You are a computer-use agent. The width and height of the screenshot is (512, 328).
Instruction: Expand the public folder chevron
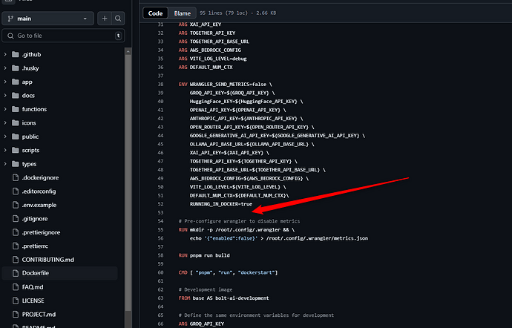tap(5, 137)
